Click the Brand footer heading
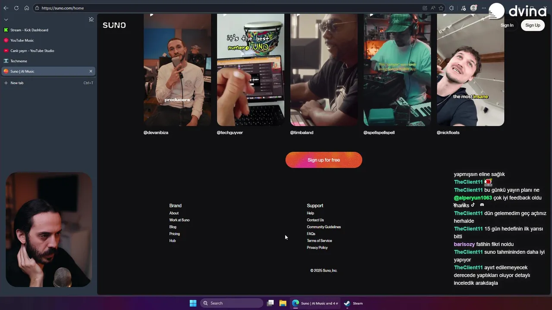Screen dimensions: 552x310 (176, 206)
